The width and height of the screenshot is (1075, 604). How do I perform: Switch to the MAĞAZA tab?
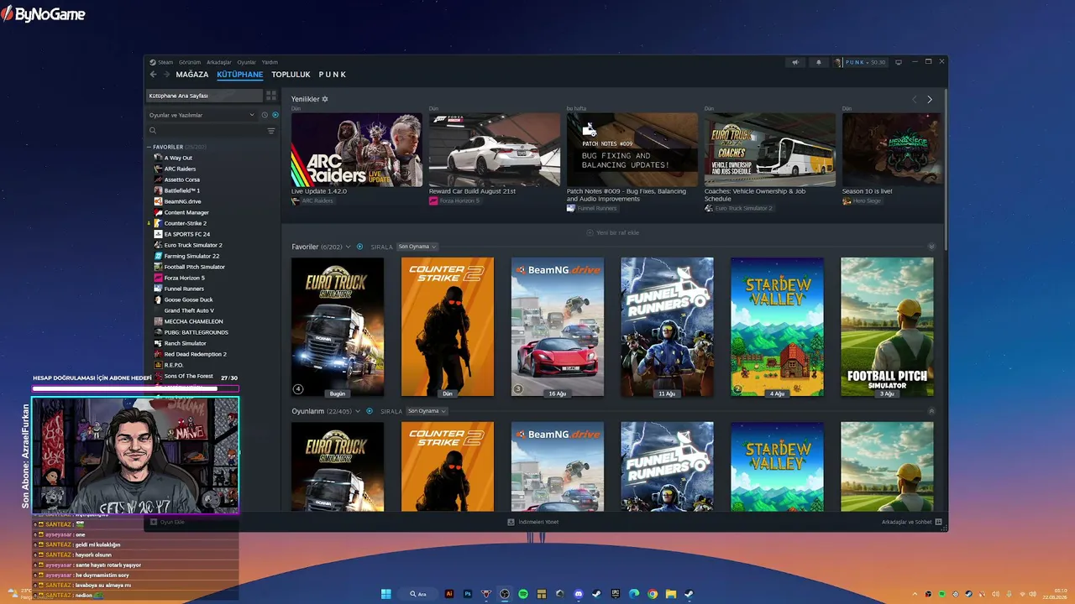(192, 75)
